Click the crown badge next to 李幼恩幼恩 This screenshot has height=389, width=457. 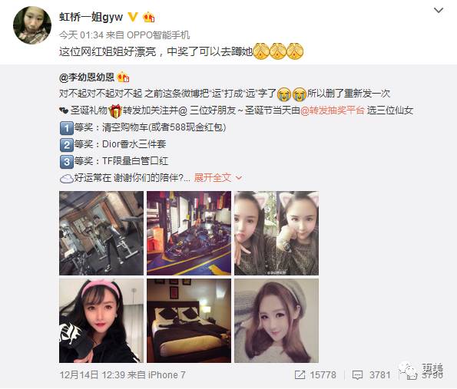tap(123, 77)
